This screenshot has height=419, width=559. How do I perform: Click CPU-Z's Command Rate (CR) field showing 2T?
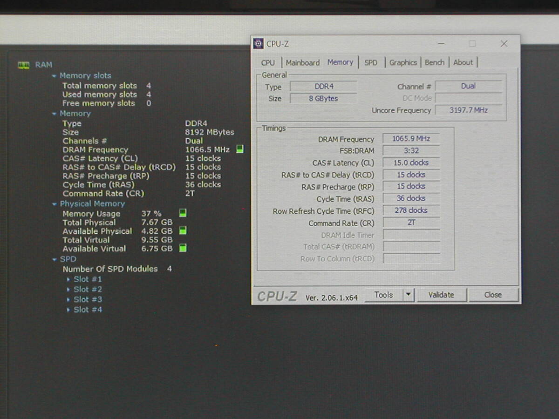click(411, 223)
